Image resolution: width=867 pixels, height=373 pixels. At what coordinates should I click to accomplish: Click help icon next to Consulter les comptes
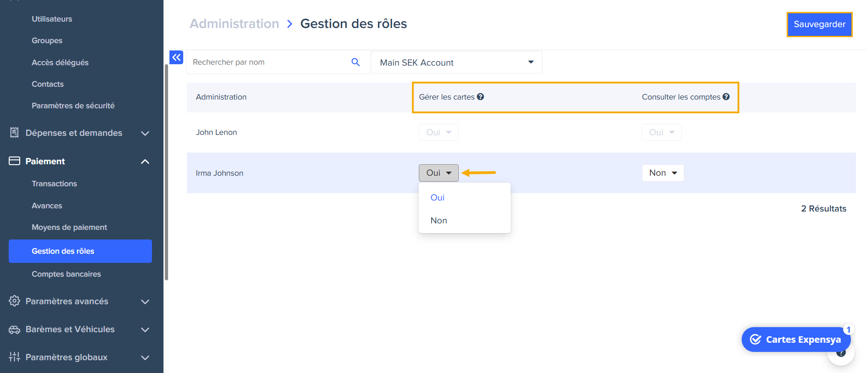tap(726, 97)
